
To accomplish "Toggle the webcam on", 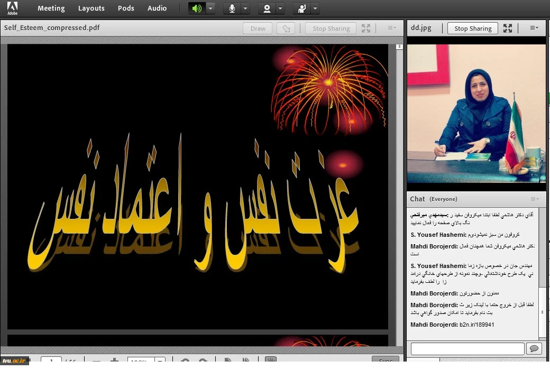I will pyautogui.click(x=267, y=8).
